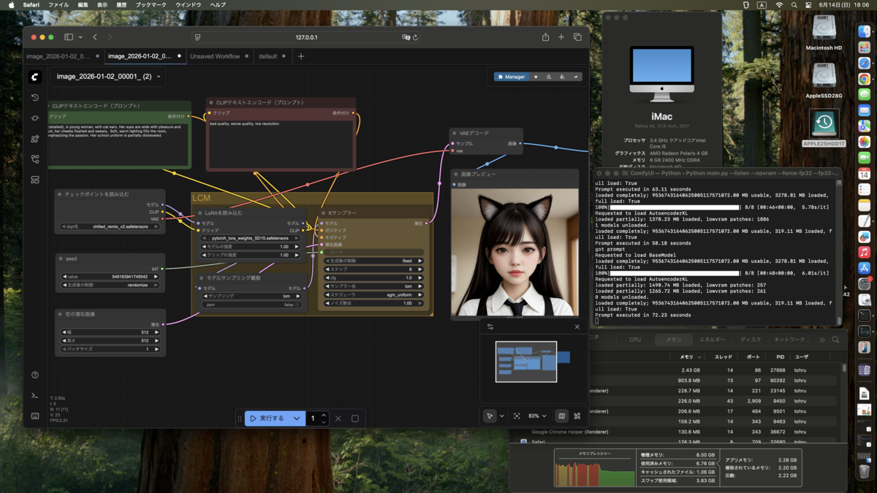Expand run button options chevron
The image size is (877, 493).
point(297,419)
